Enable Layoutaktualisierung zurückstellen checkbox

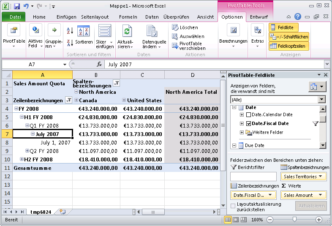[x=233, y=206]
